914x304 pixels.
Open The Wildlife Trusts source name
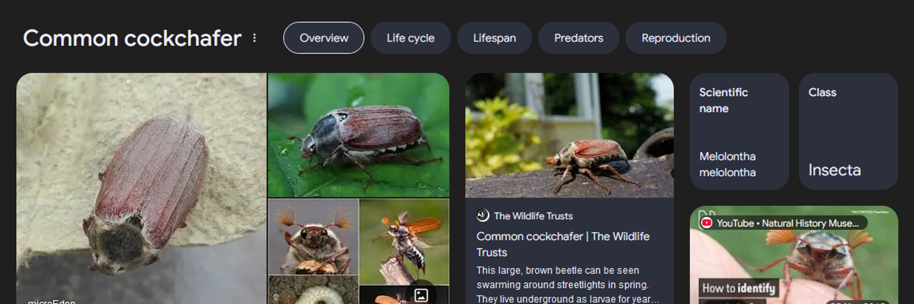[533, 216]
